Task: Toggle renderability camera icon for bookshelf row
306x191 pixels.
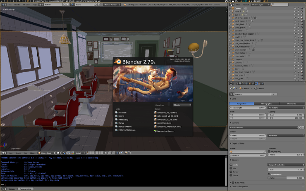Action: click(x=301, y=31)
